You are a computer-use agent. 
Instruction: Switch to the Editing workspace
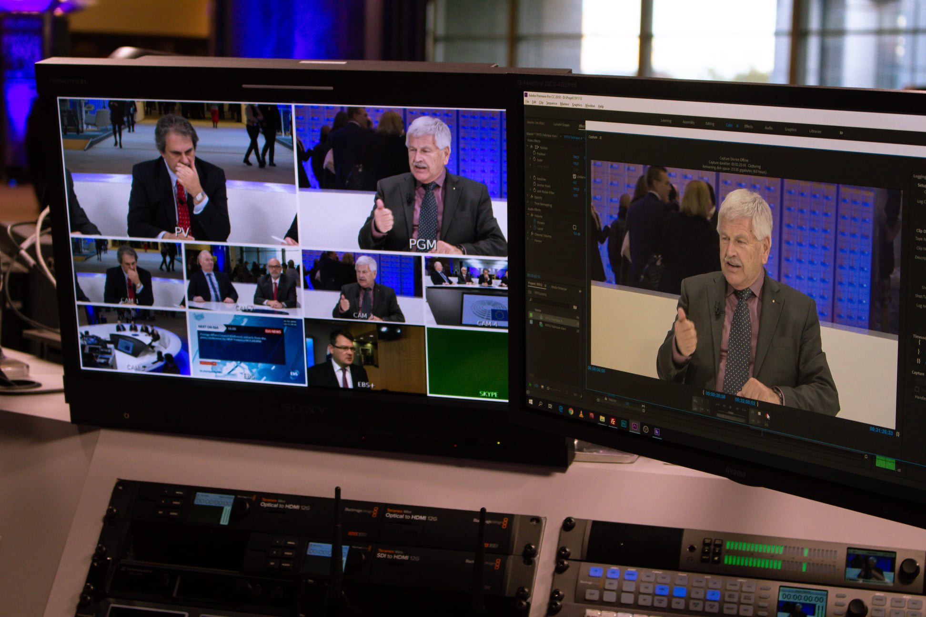(710, 124)
